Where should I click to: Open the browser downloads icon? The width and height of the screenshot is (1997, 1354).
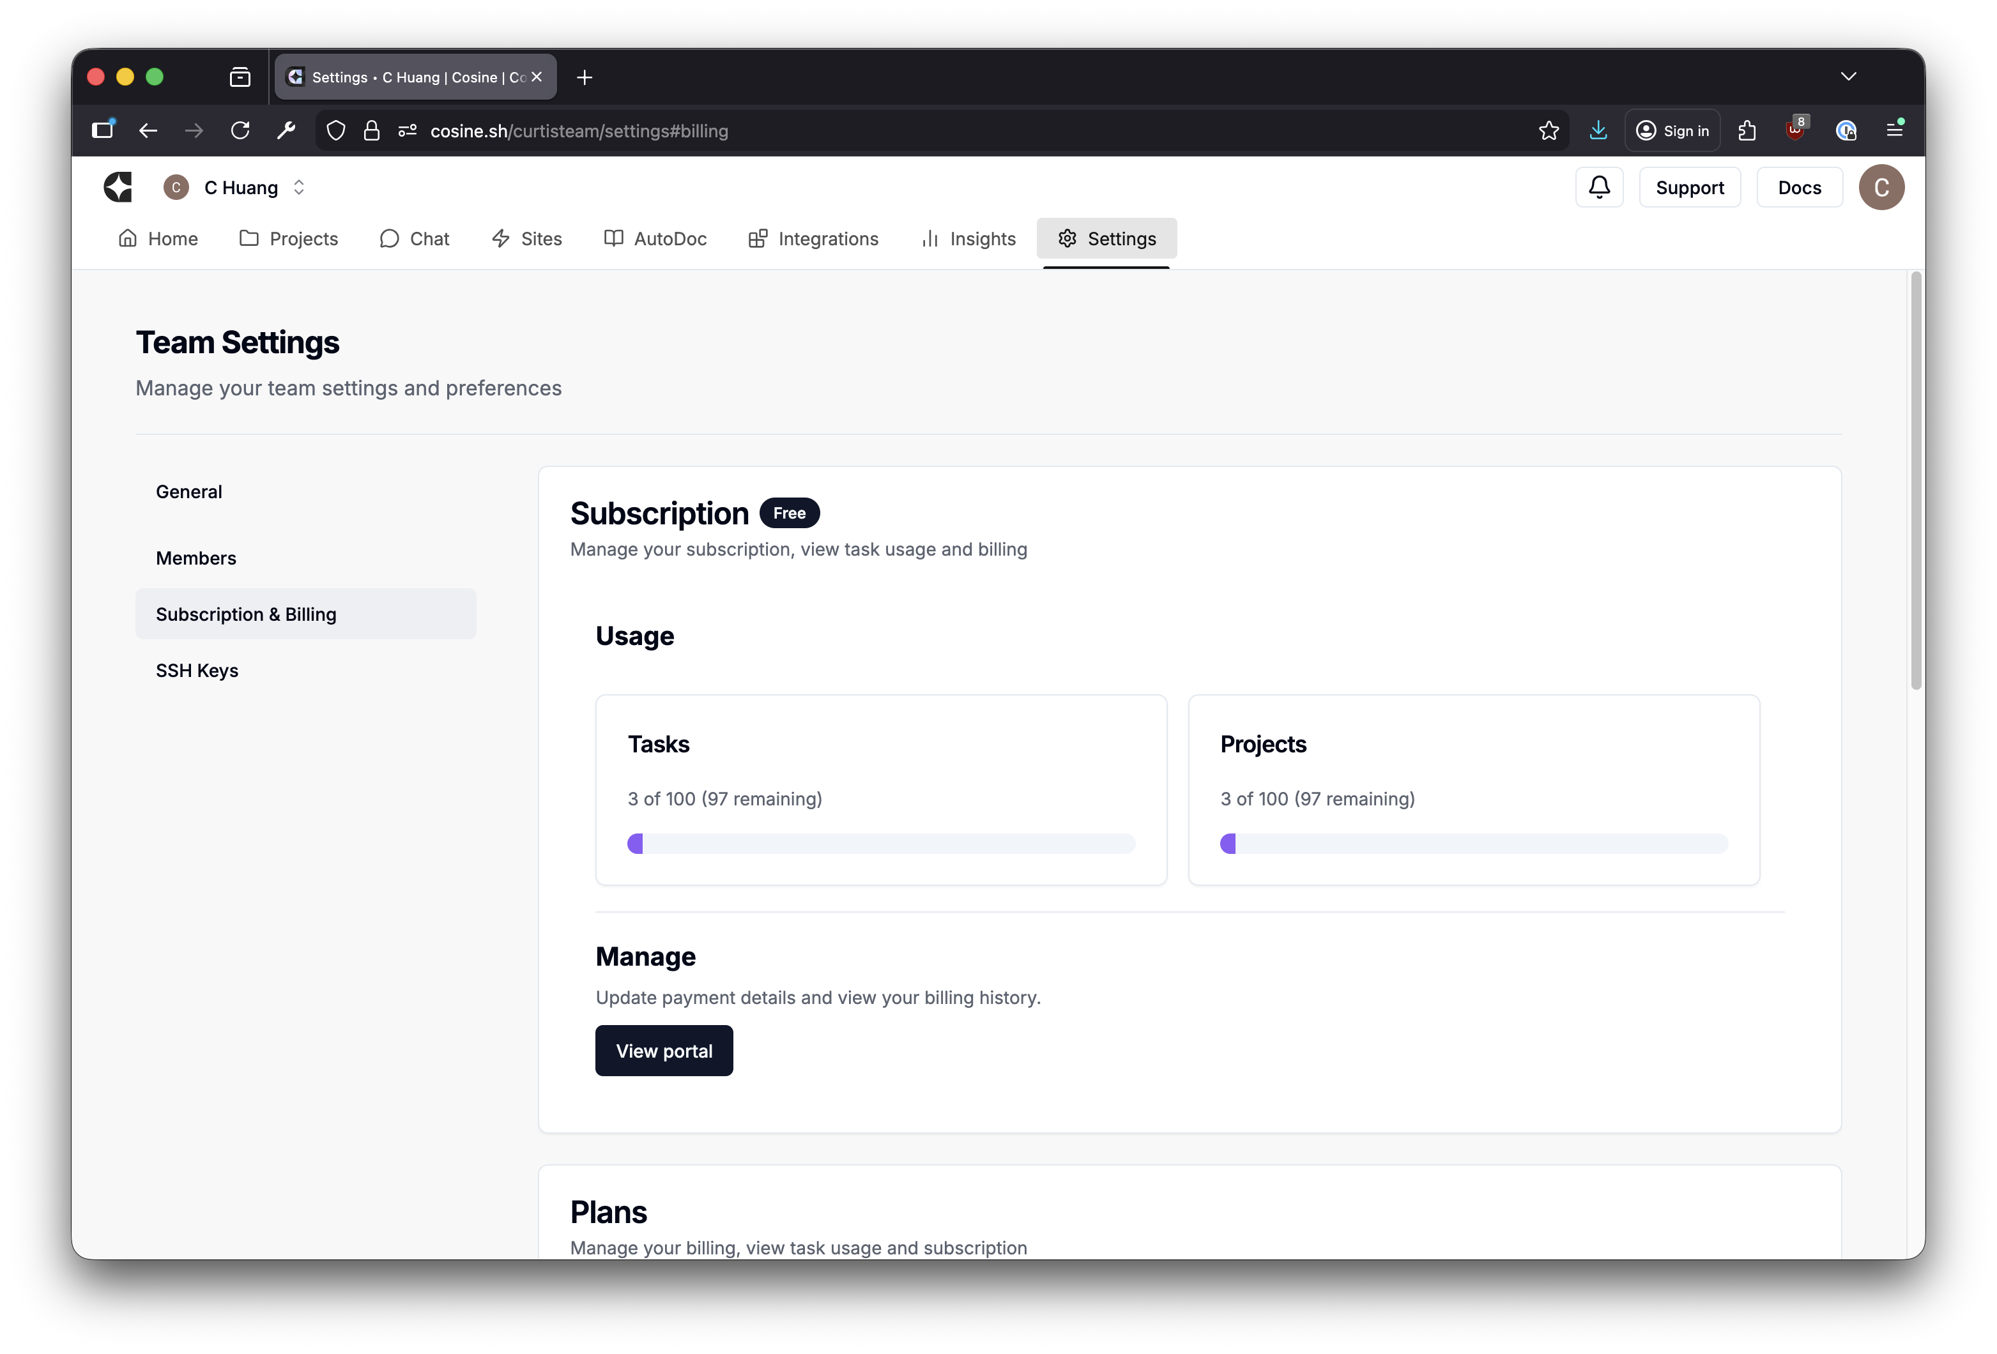(1598, 130)
